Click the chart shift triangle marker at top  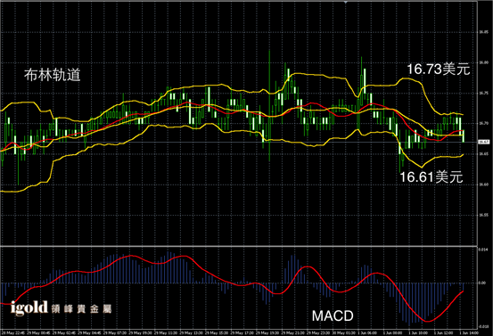(346, 2)
